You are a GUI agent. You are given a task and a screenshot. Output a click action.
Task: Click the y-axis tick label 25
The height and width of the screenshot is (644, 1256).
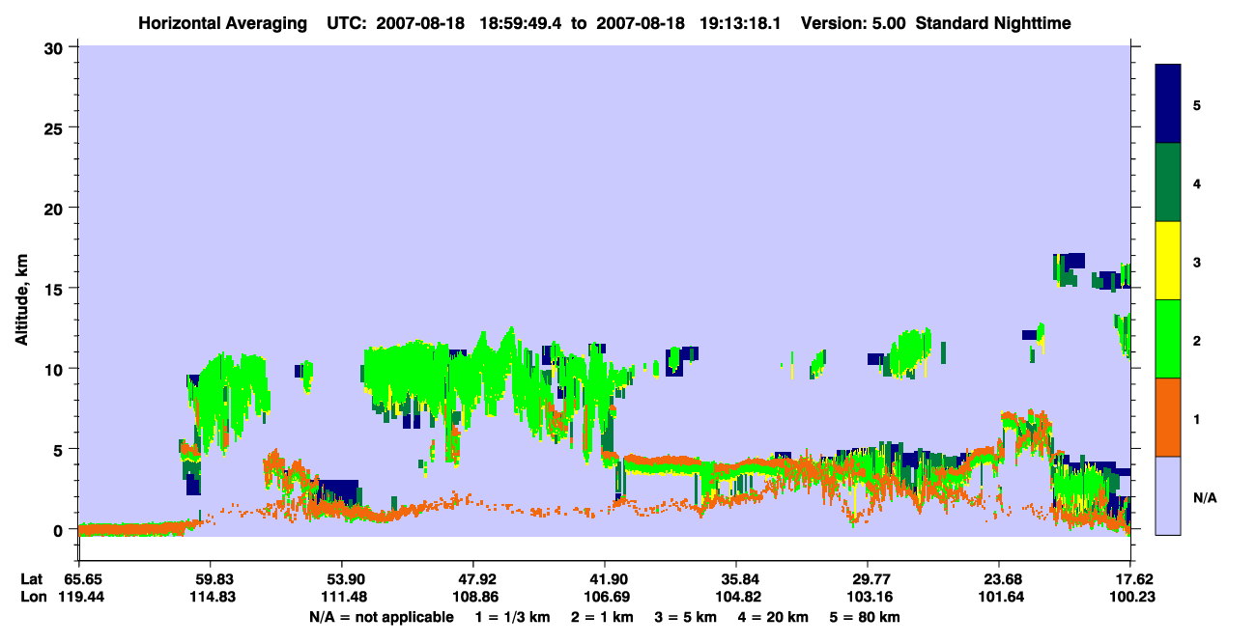click(56, 127)
